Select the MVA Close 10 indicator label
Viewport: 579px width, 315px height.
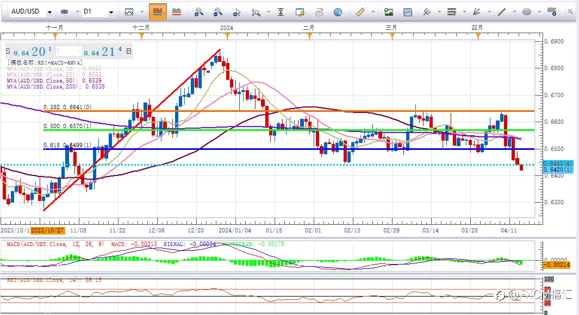click(x=54, y=68)
